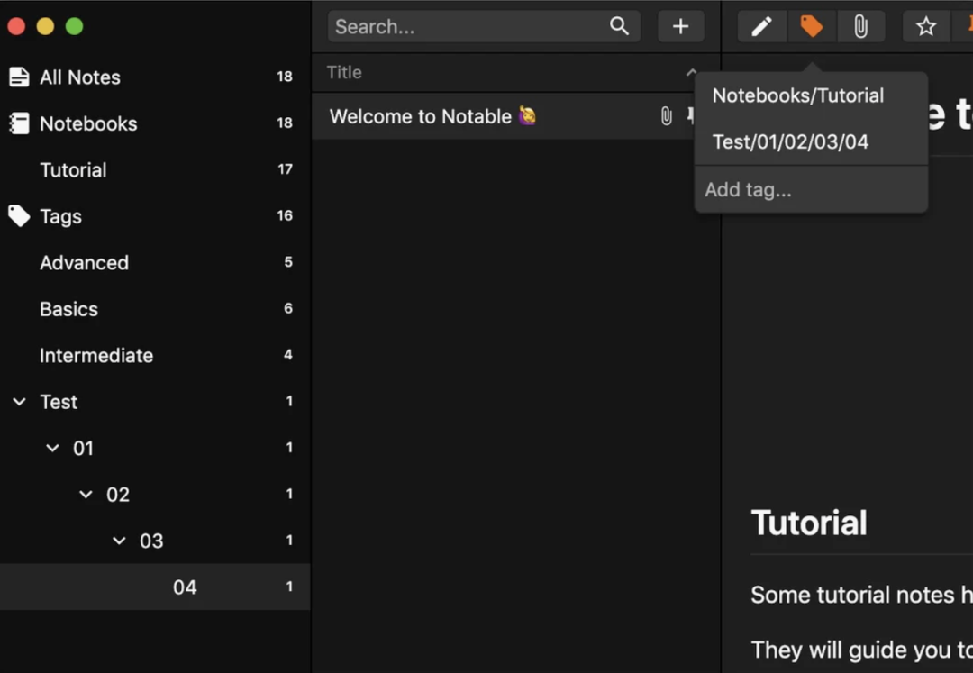Click the Notebooks sidebar icon
973x673 pixels.
tap(19, 123)
